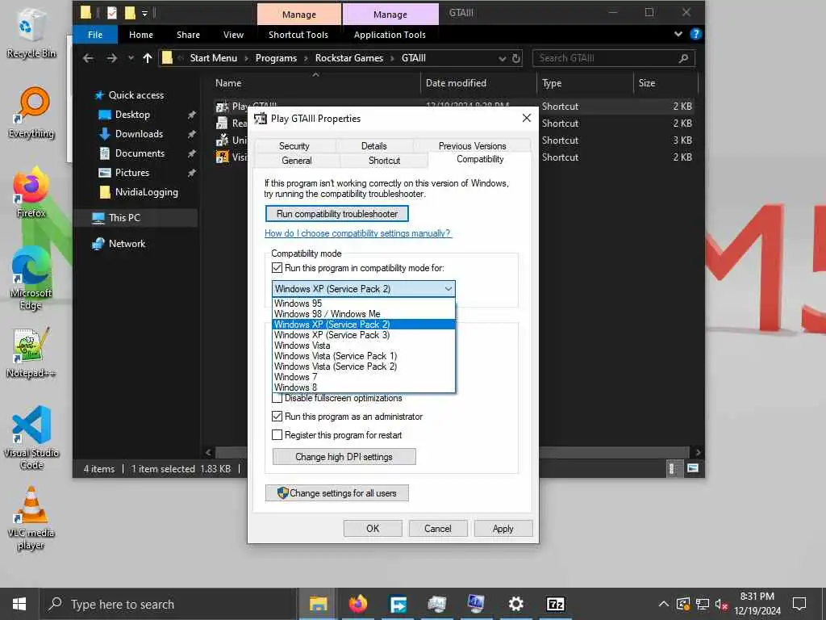Open How do I choose compatibility settings link

click(357, 233)
